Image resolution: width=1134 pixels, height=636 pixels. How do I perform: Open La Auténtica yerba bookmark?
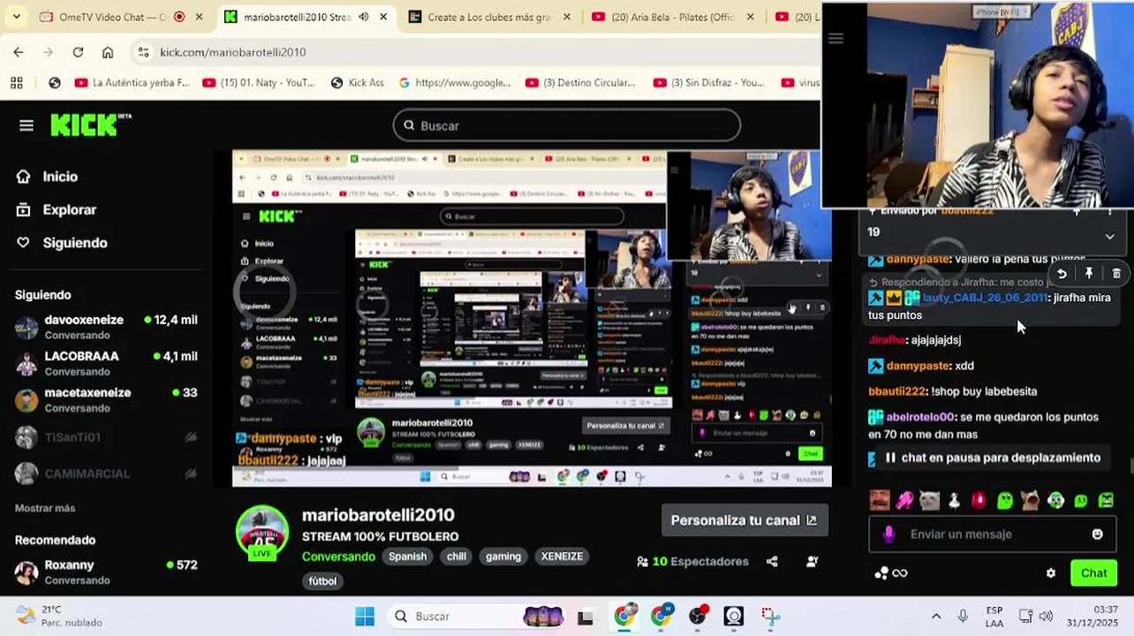tap(132, 83)
